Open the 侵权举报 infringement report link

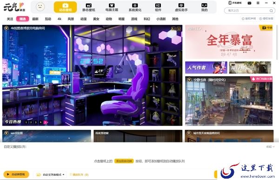point(266,19)
